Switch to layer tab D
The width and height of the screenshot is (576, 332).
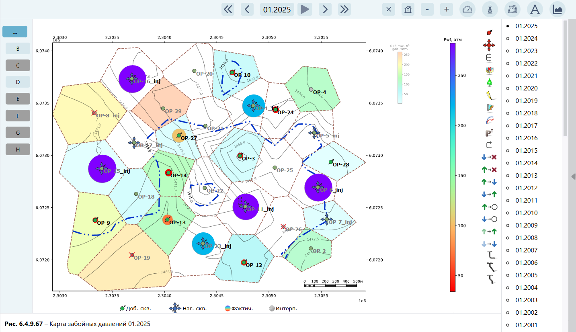[18, 82]
